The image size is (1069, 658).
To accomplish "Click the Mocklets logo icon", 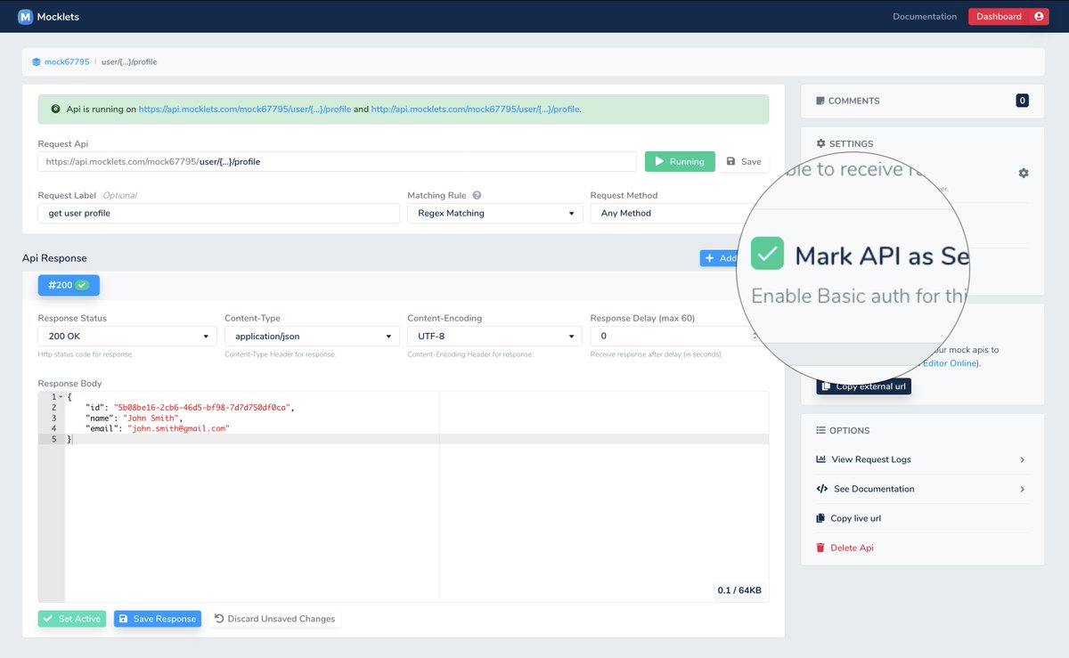I will click(x=25, y=16).
